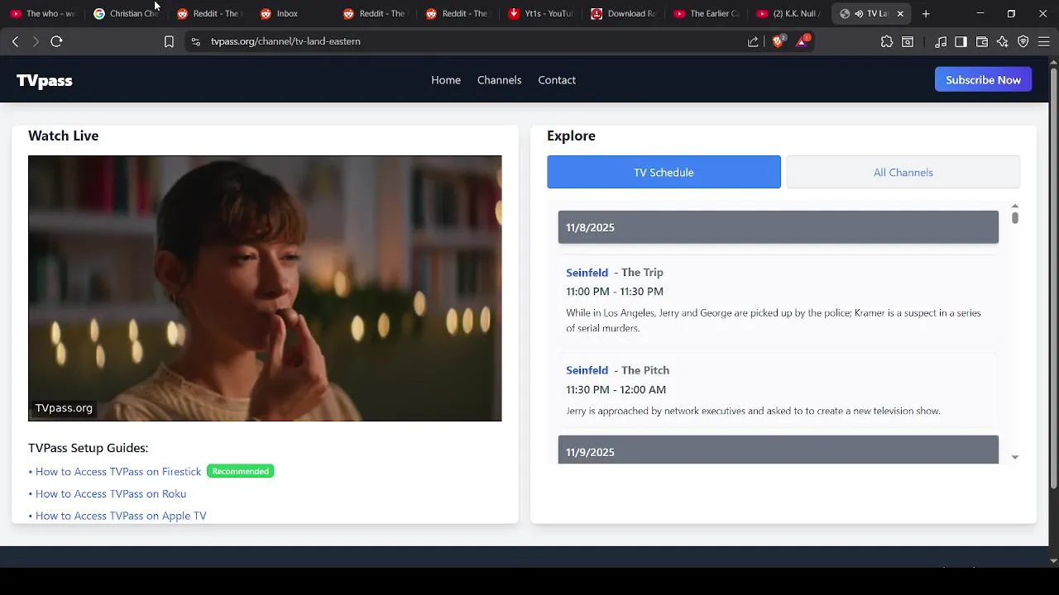
Task: Click the 11/8/2025 date header
Action: tap(779, 227)
